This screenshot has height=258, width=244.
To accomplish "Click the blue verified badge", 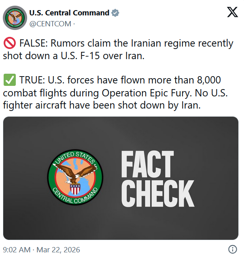I will [x=115, y=13].
